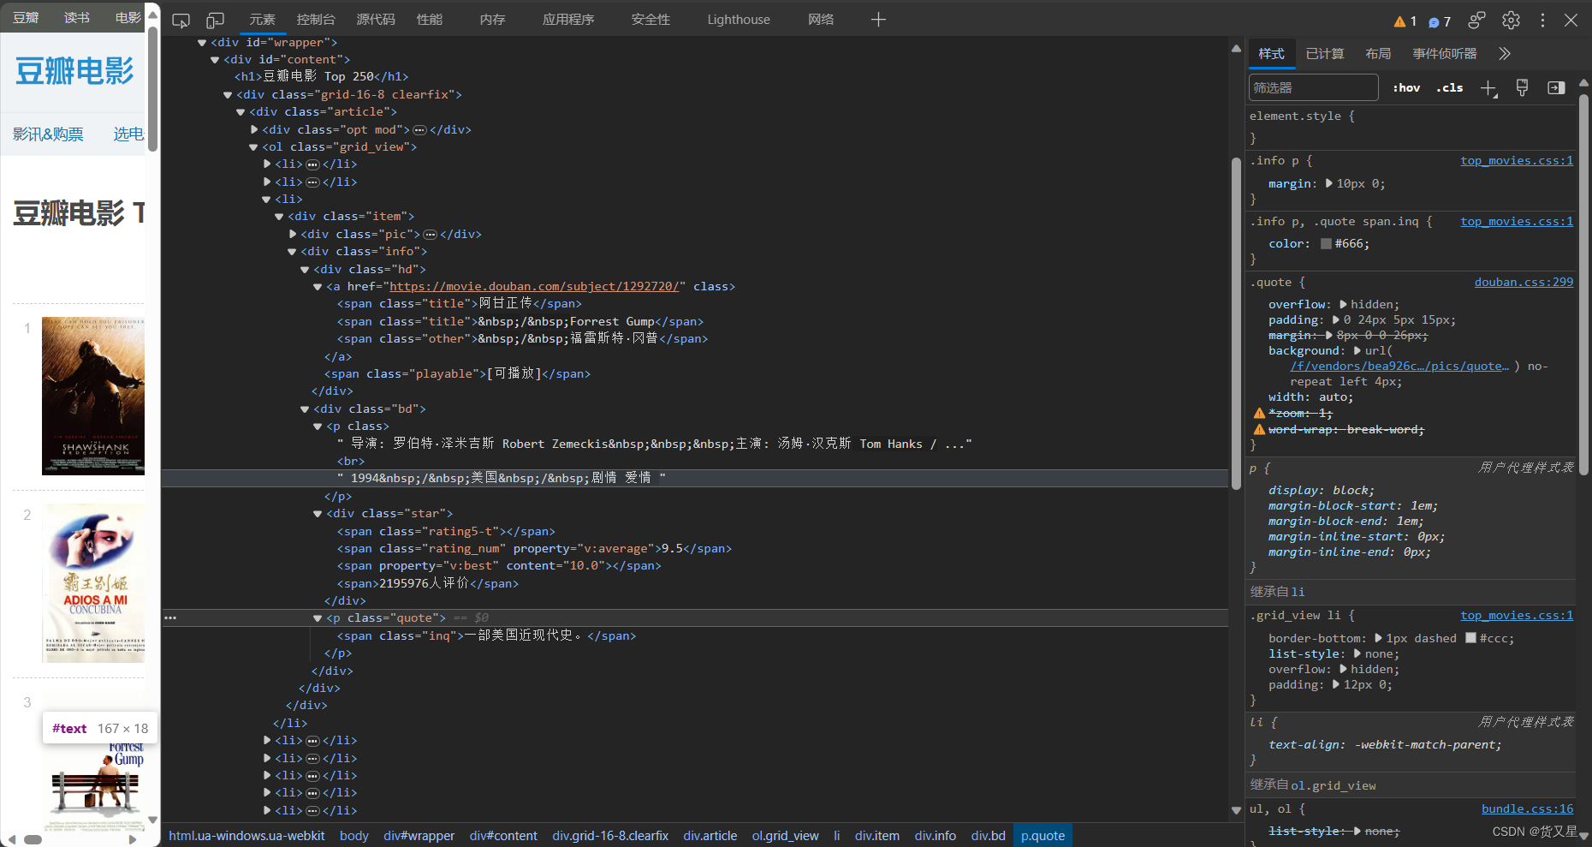Open the 读书 link in the page header
Image resolution: width=1592 pixels, height=847 pixels.
[77, 17]
